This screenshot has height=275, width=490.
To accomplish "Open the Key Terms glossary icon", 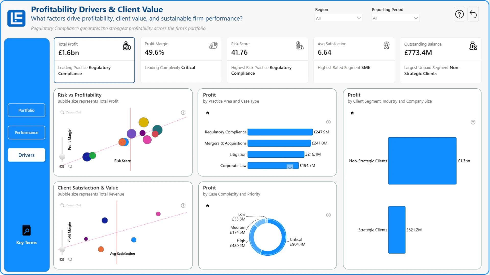I will pyautogui.click(x=27, y=230).
